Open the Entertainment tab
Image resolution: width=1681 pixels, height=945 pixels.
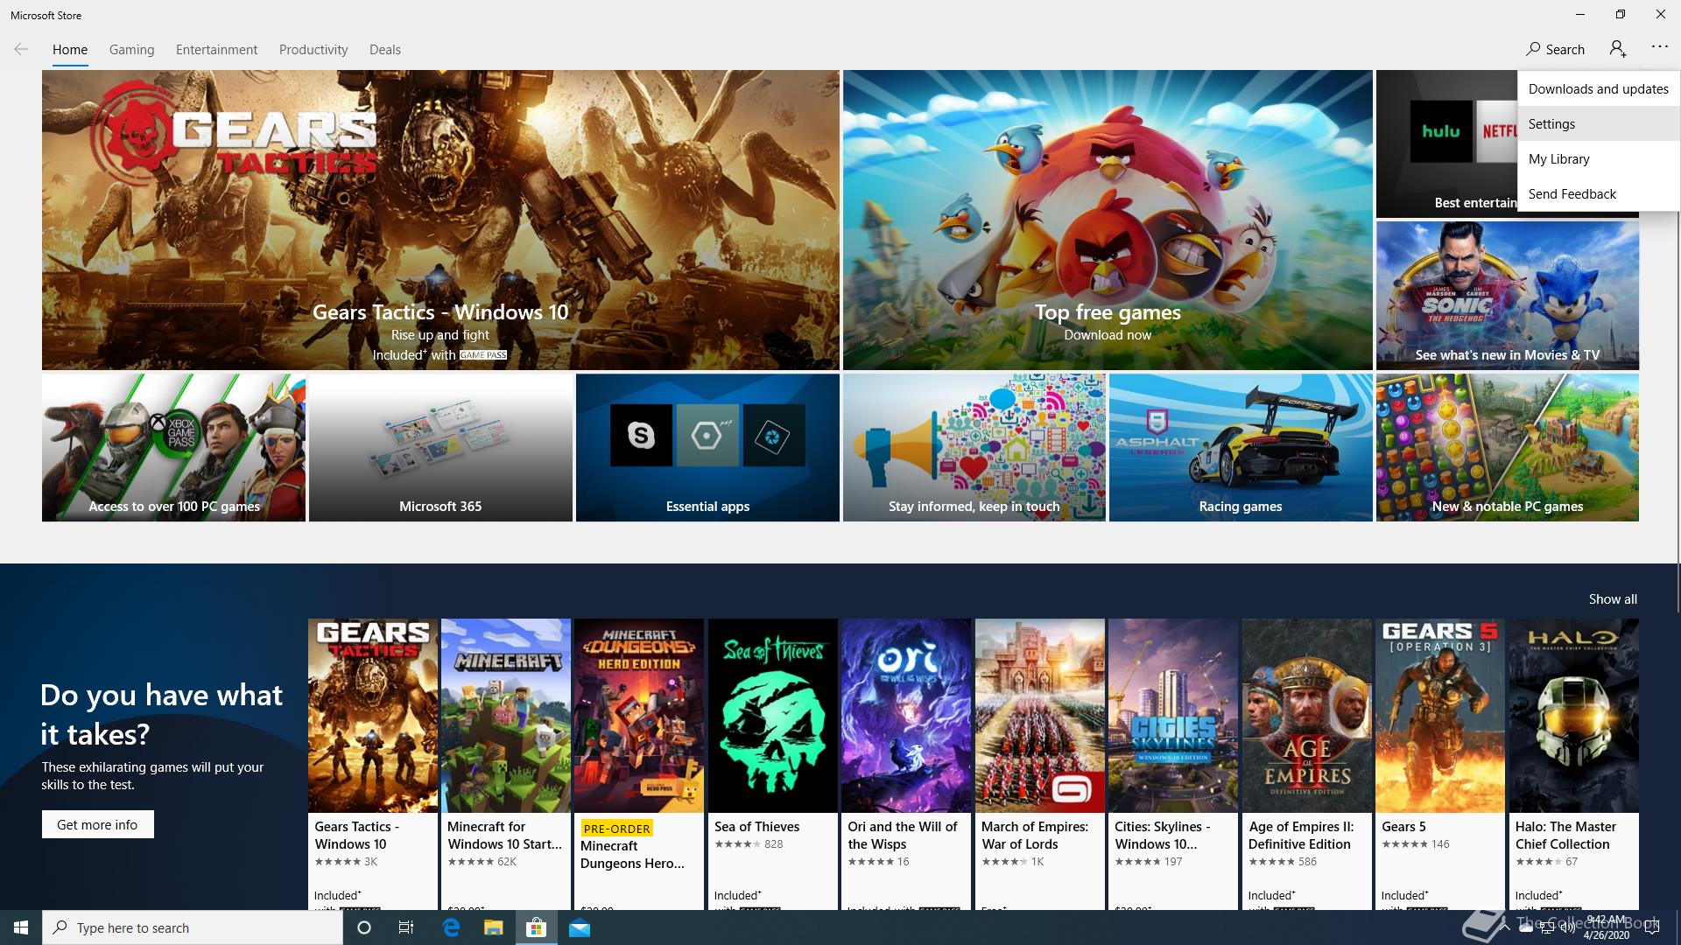(216, 50)
